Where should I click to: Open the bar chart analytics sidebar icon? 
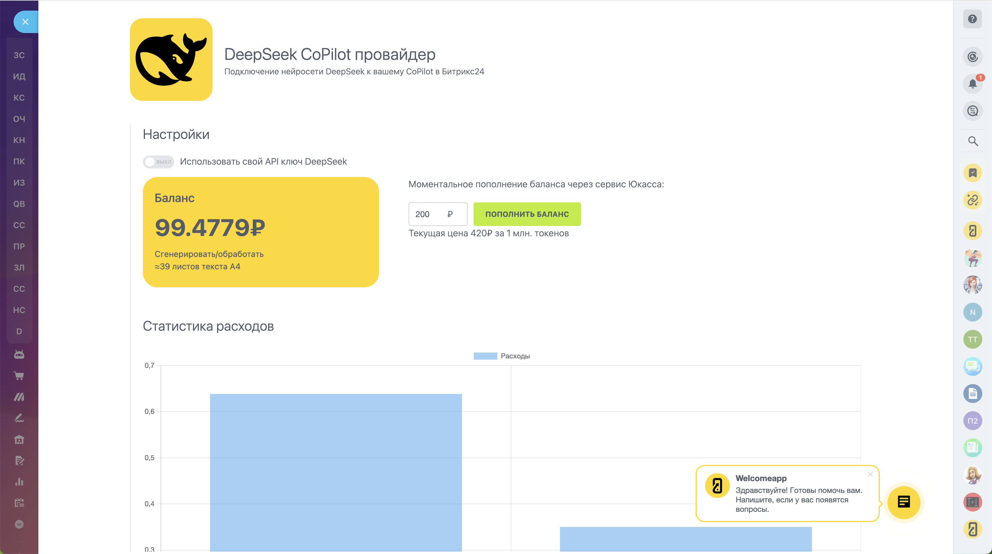[19, 482]
